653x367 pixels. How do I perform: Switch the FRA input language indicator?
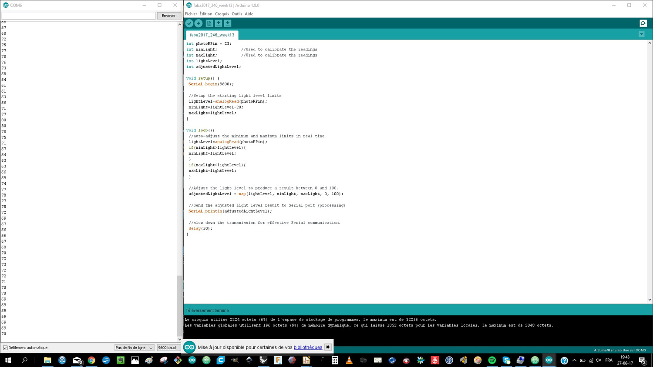coord(609,360)
